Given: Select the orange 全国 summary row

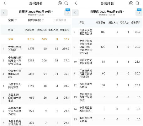Looking at the screenshot, I should point(36,39).
